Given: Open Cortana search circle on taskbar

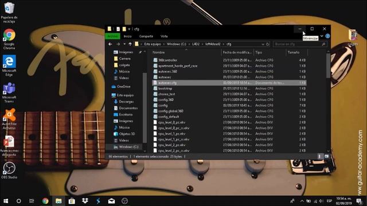Looking at the screenshot, I should pyautogui.click(x=19, y=201).
